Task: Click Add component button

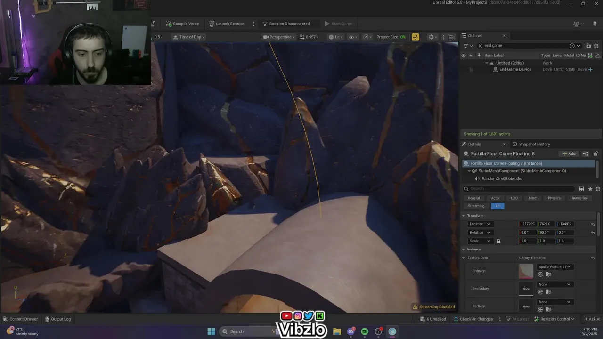Action: (569, 153)
